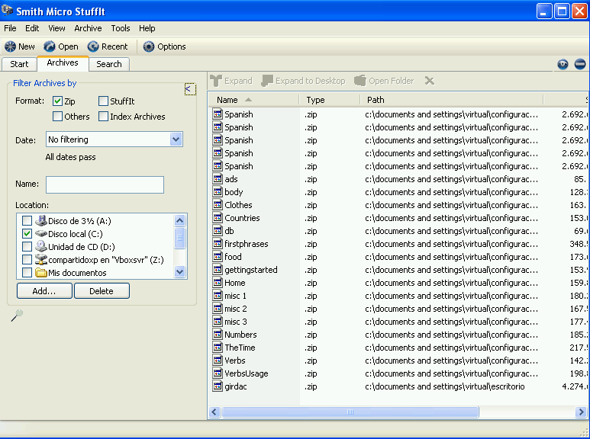Click the Add... location button
This screenshot has height=439, width=590.
pyautogui.click(x=44, y=291)
